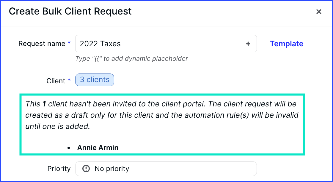
Task: Click the Client field label
Action: 56,81
